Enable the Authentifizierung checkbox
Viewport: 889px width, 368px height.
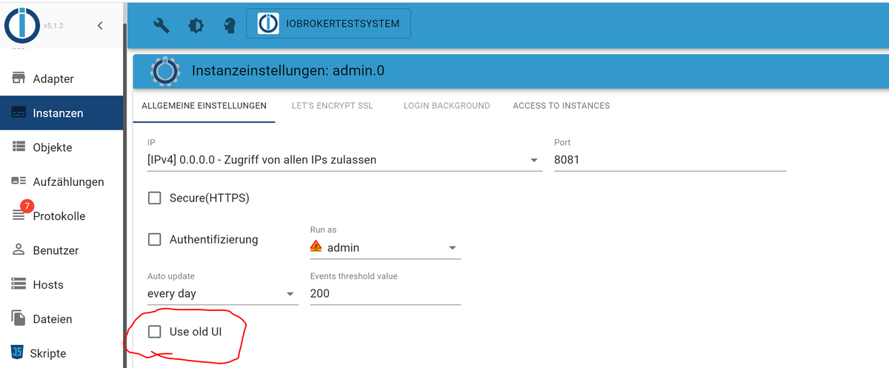pyautogui.click(x=155, y=240)
